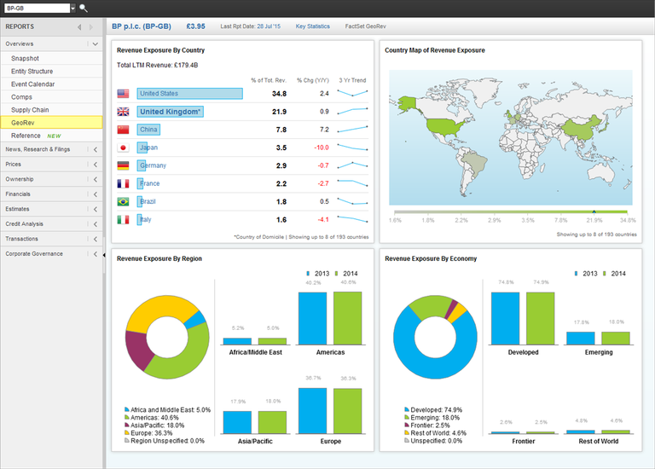The image size is (655, 469).
Task: Expand the Credit Analysis section
Action: (96, 224)
